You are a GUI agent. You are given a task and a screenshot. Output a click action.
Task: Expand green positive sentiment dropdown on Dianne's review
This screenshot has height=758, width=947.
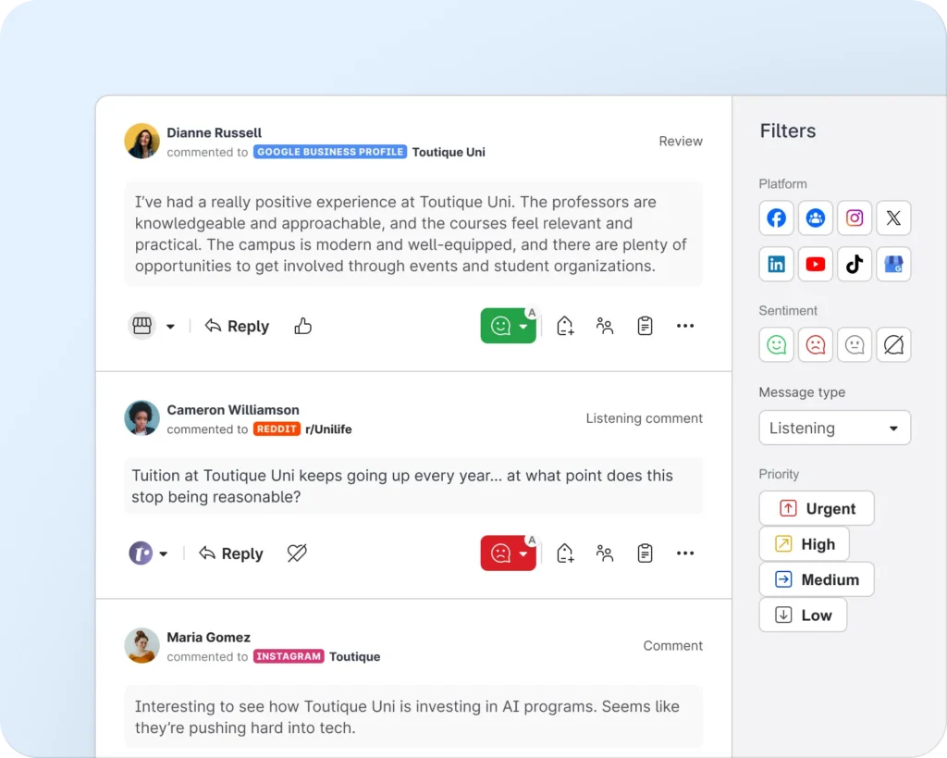[x=523, y=326]
